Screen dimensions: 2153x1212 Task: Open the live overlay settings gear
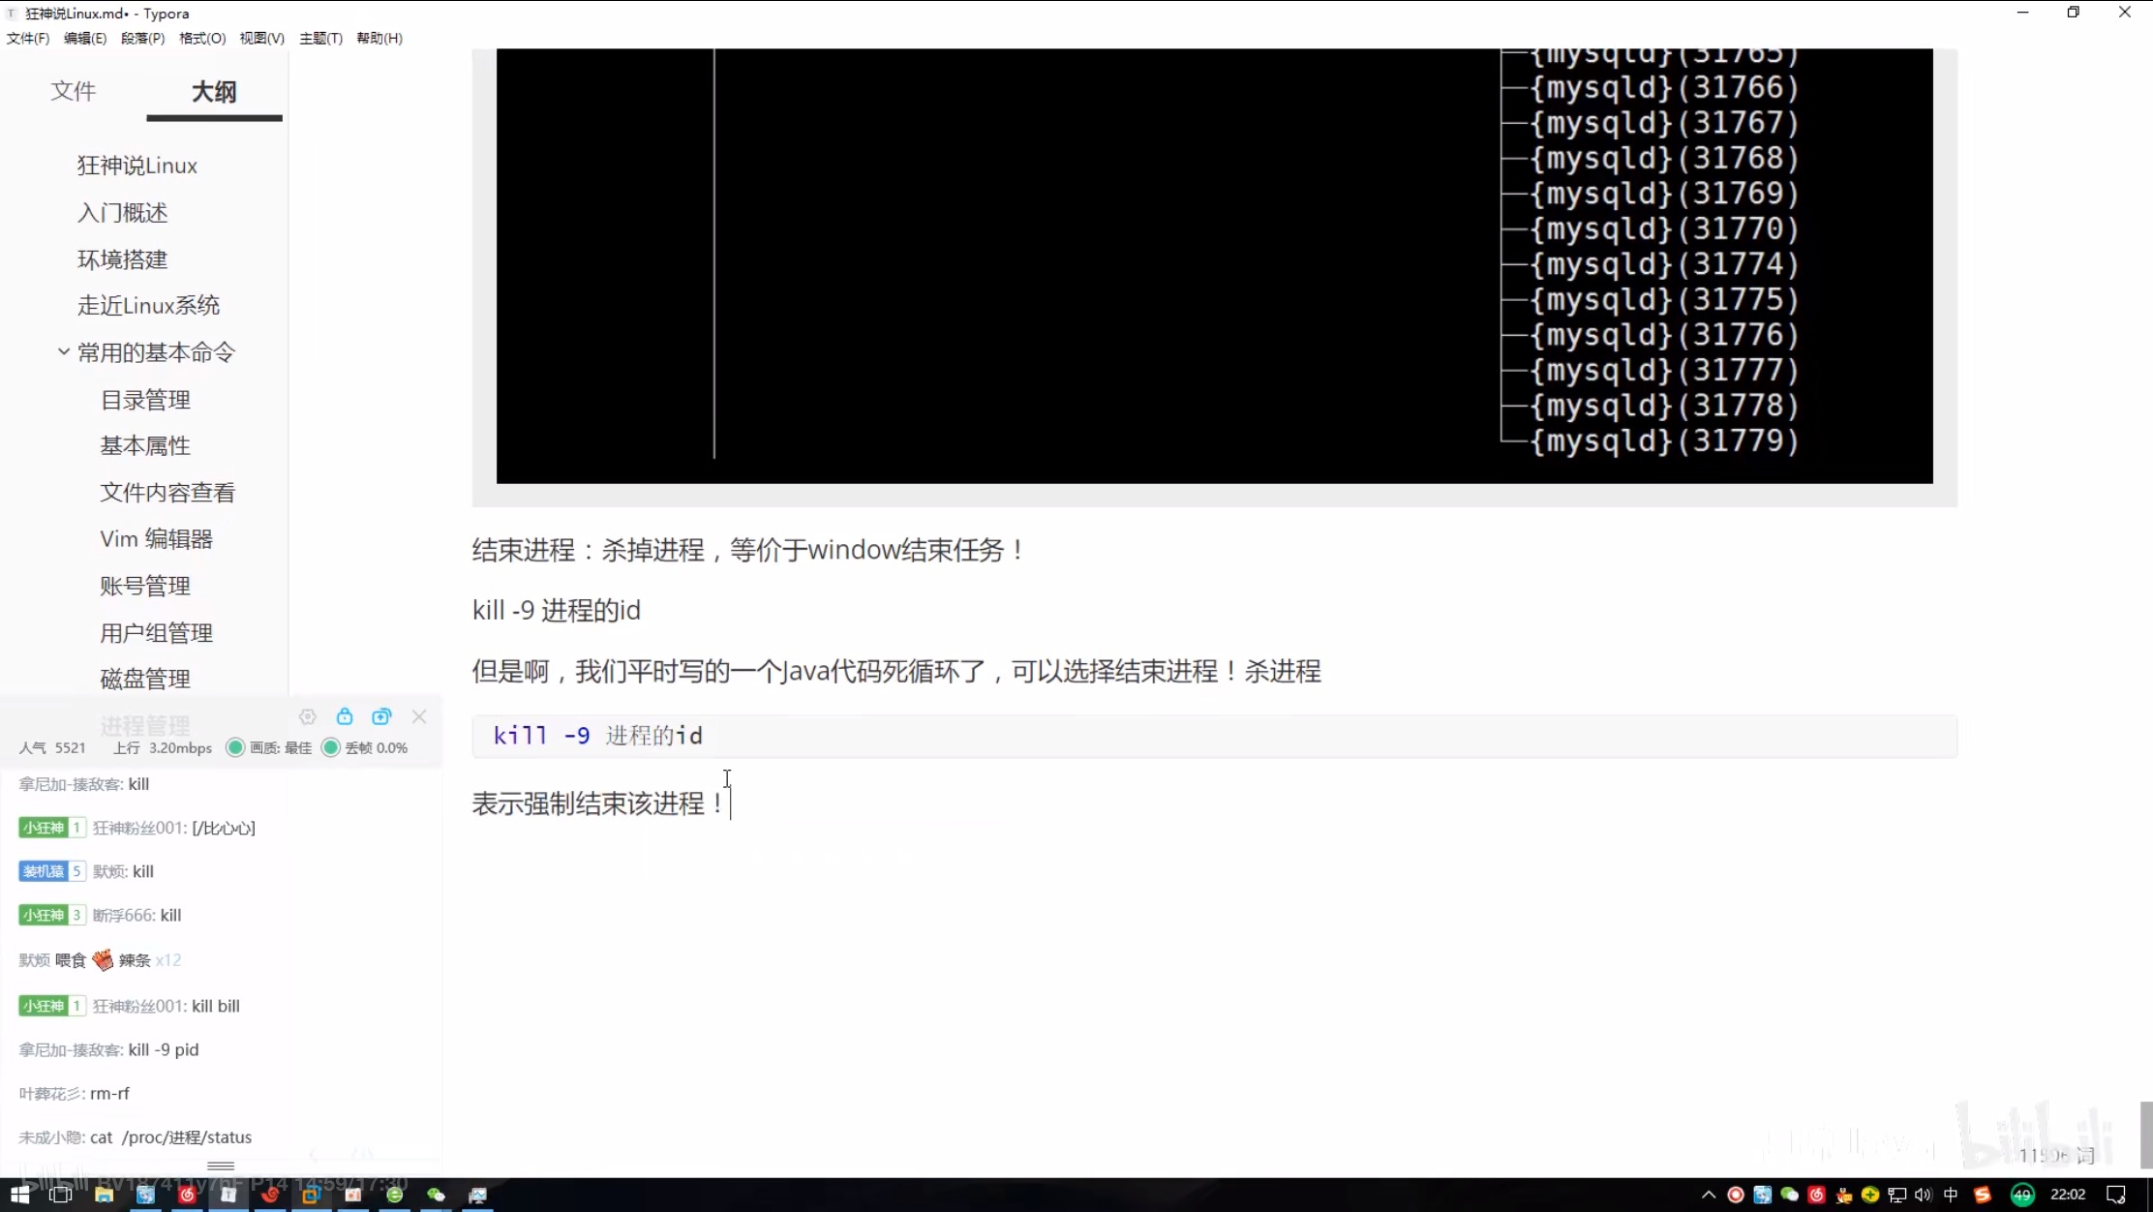point(308,716)
